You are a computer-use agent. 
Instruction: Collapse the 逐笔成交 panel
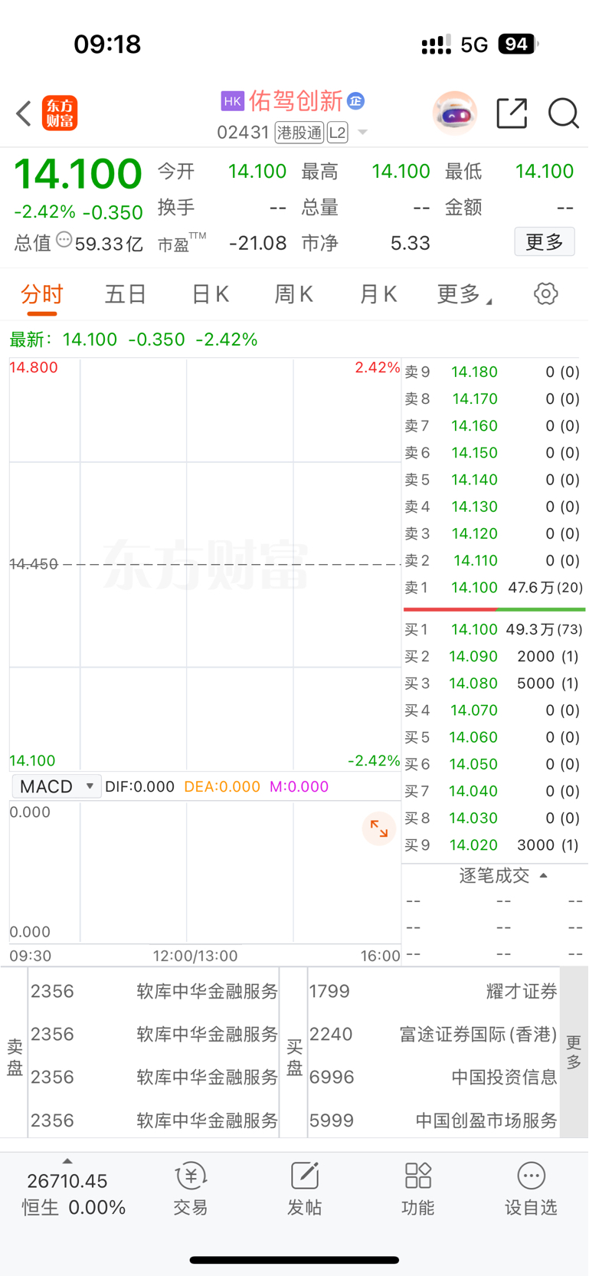click(x=502, y=875)
